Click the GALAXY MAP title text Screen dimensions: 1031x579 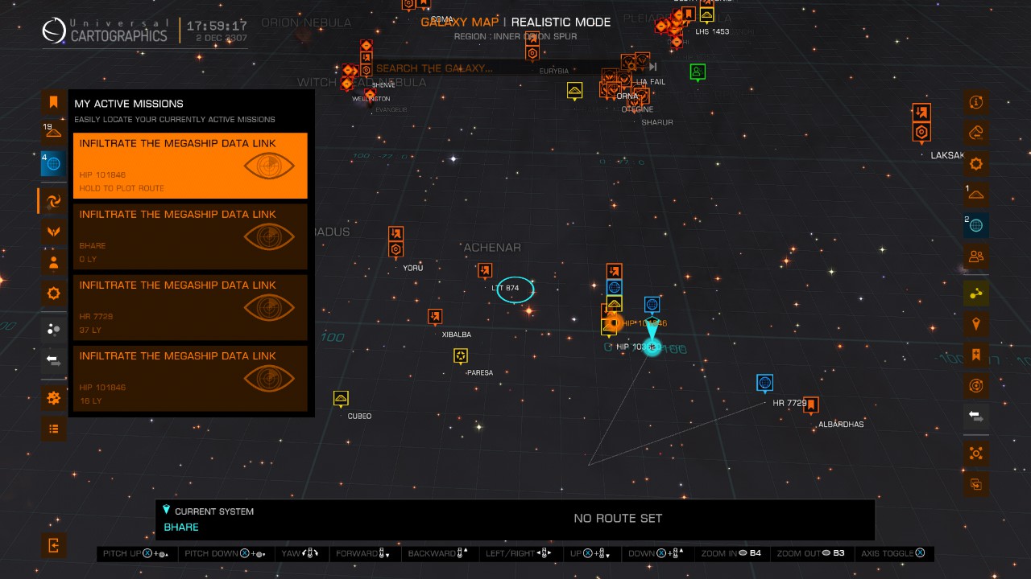[459, 22]
